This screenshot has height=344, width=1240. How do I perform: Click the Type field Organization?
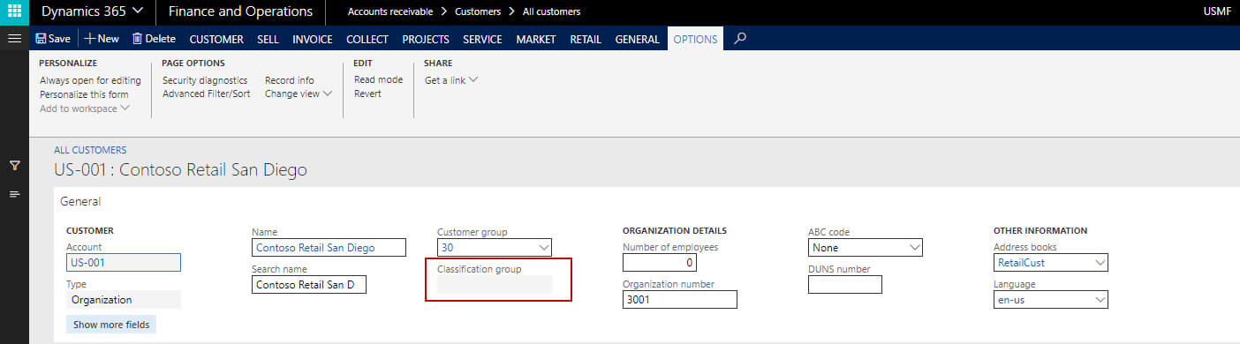pyautogui.click(x=124, y=300)
